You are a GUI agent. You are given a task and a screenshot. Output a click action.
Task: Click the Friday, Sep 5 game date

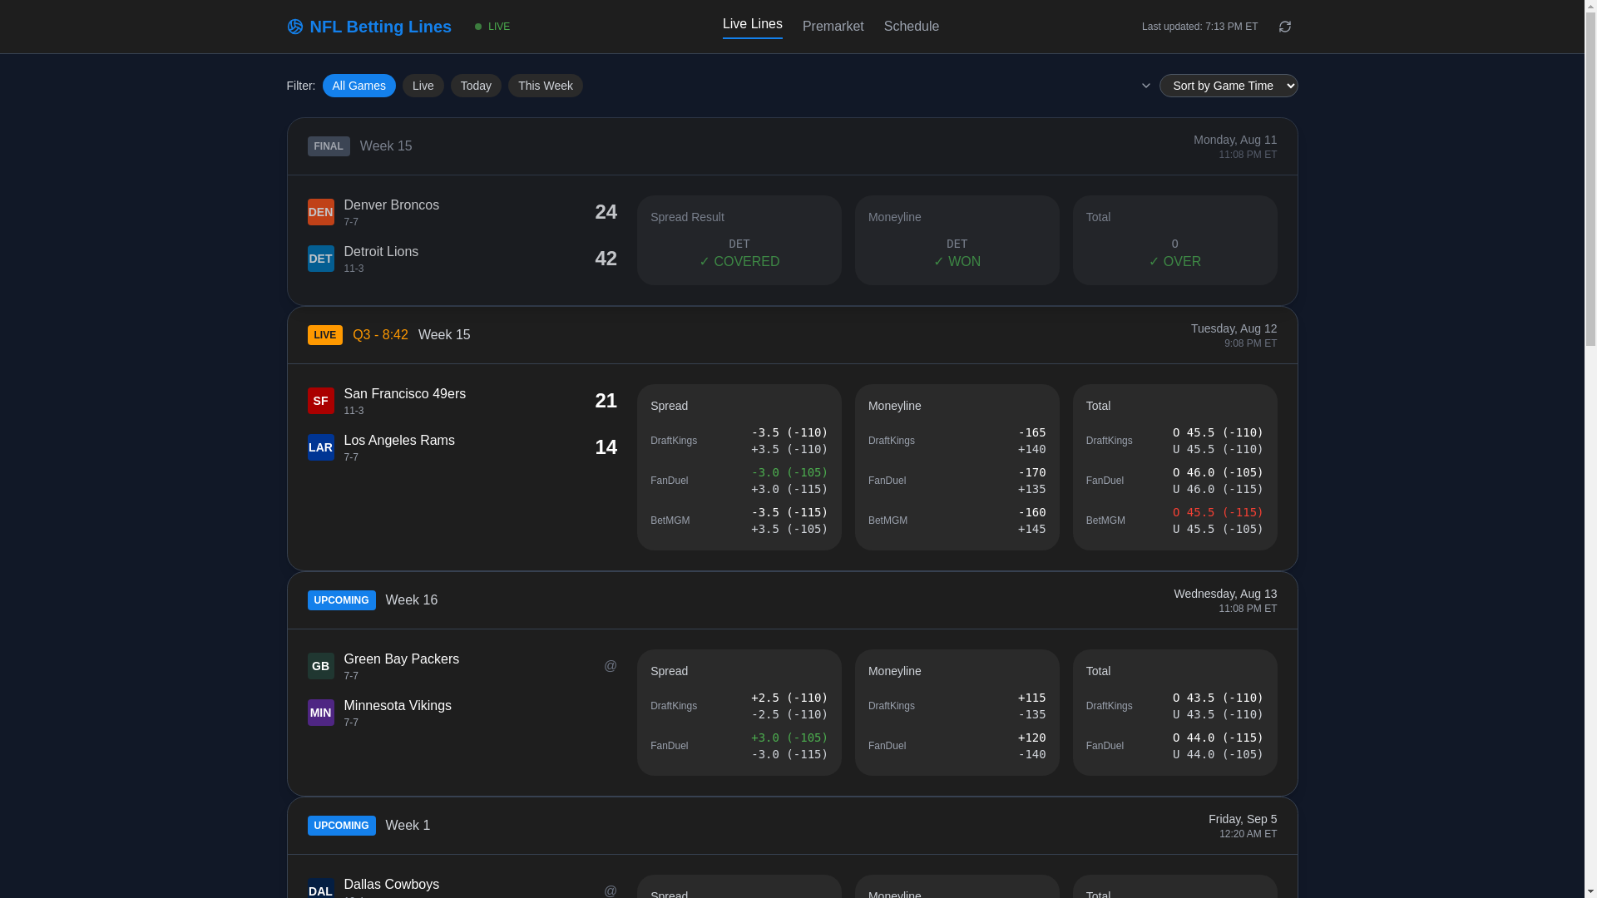tap(1242, 819)
